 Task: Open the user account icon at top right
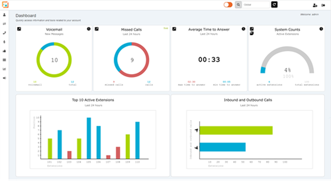pyautogui.click(x=315, y=5)
